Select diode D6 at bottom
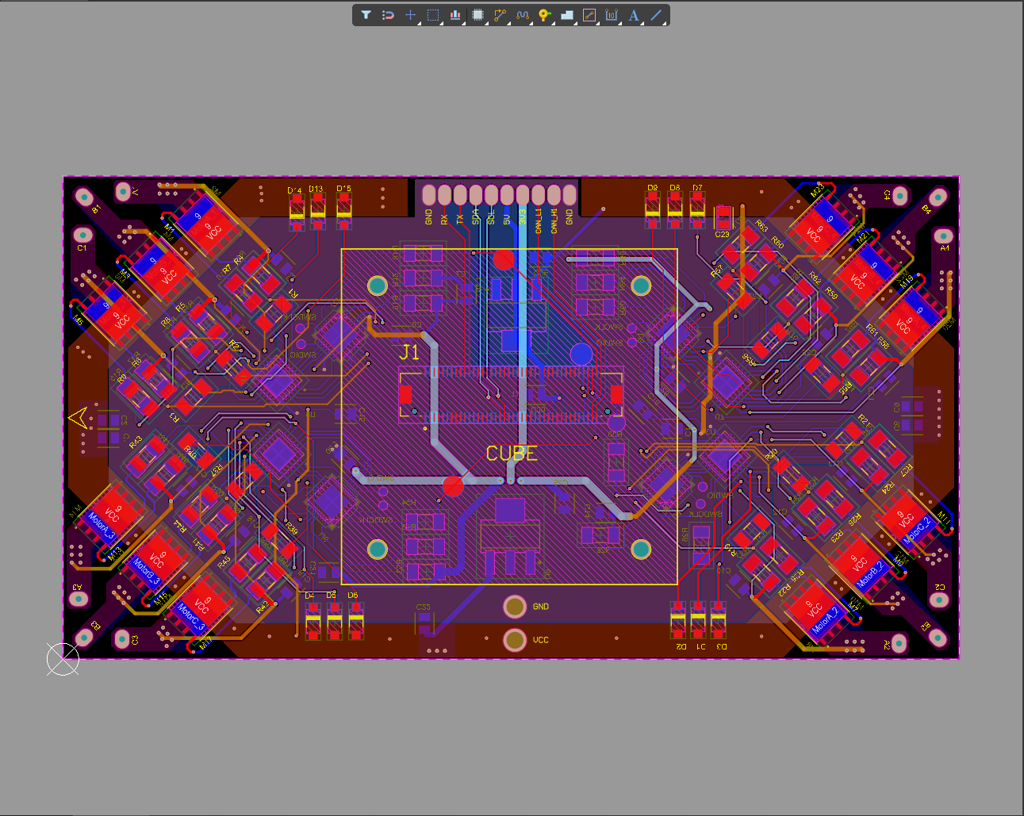Viewport: 1024px width, 816px height. pyautogui.click(x=356, y=619)
